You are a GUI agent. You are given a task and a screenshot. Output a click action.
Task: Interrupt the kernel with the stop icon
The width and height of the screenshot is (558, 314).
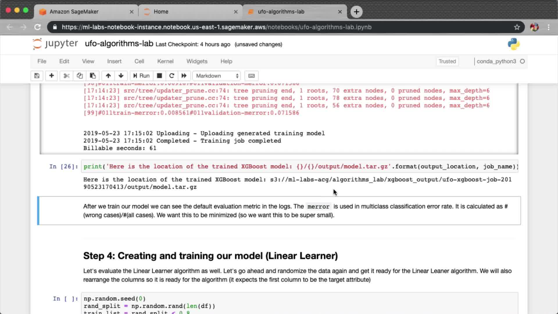point(159,76)
